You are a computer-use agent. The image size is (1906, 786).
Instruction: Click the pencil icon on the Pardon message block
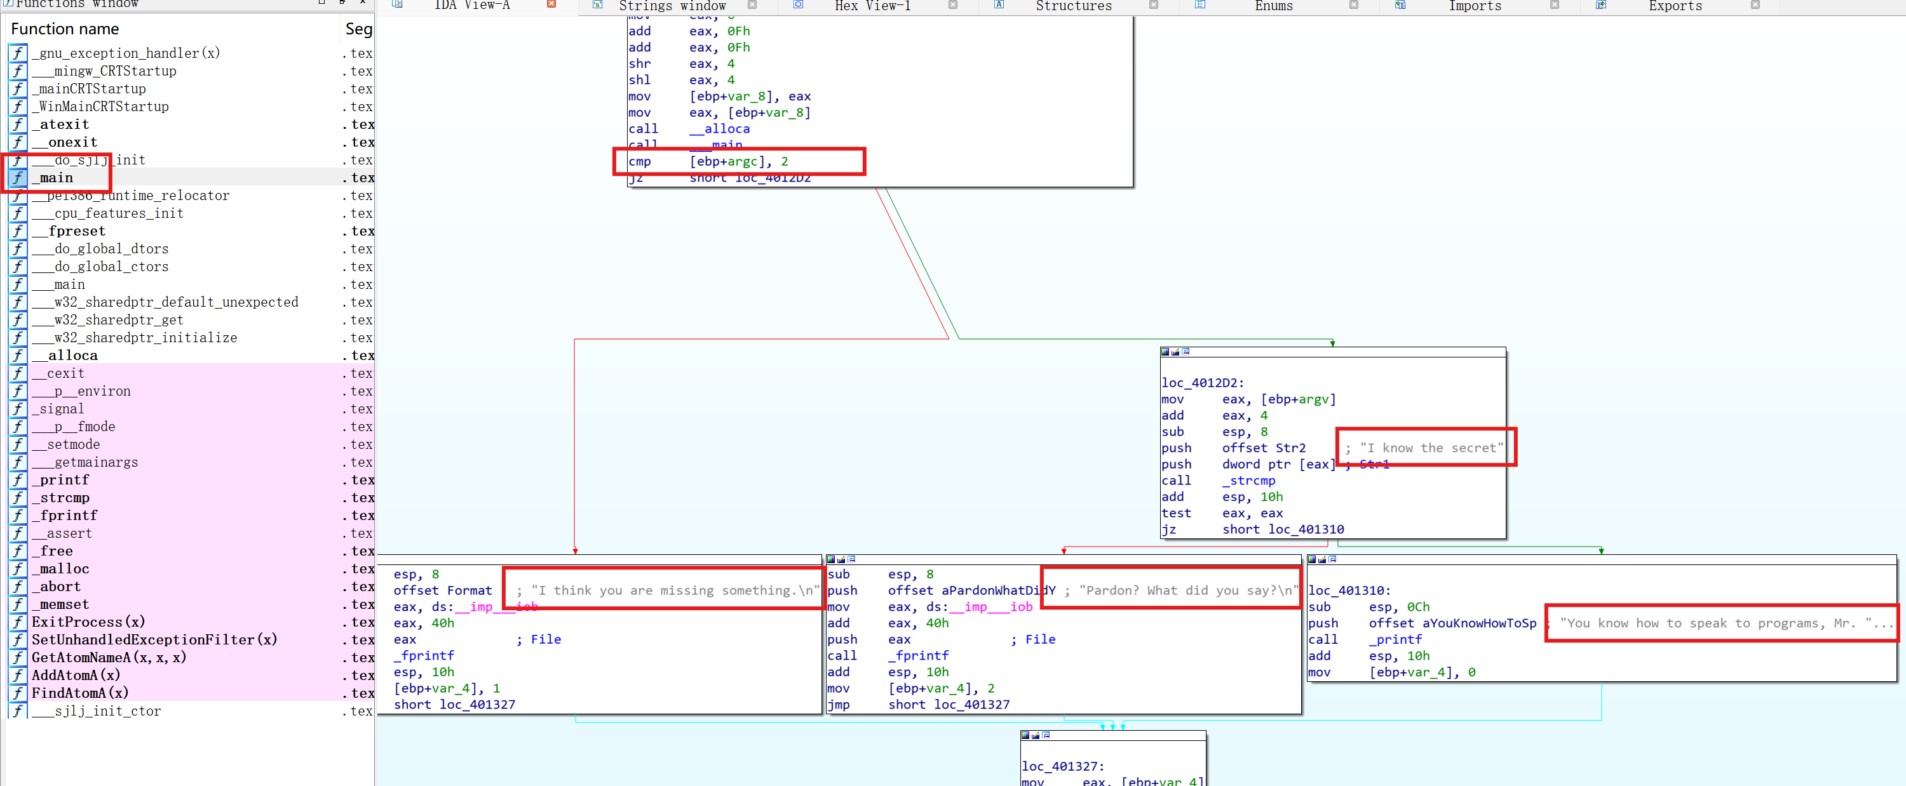coord(841,559)
